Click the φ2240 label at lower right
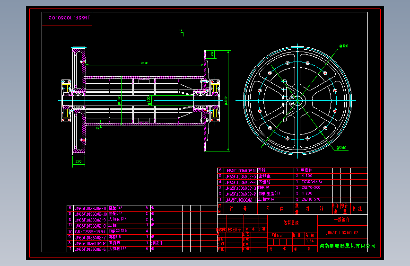Screen dimensions: 410x266 point(341,148)
